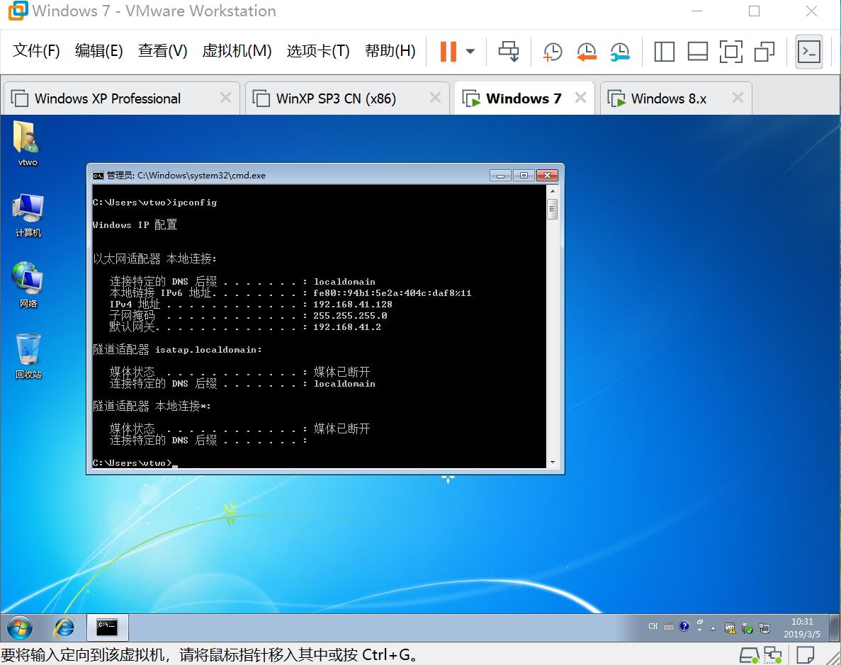Revert the VM to previous snapshot
841x665 pixels.
tap(586, 52)
